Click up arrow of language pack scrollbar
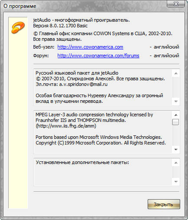 [x=176, y=73]
